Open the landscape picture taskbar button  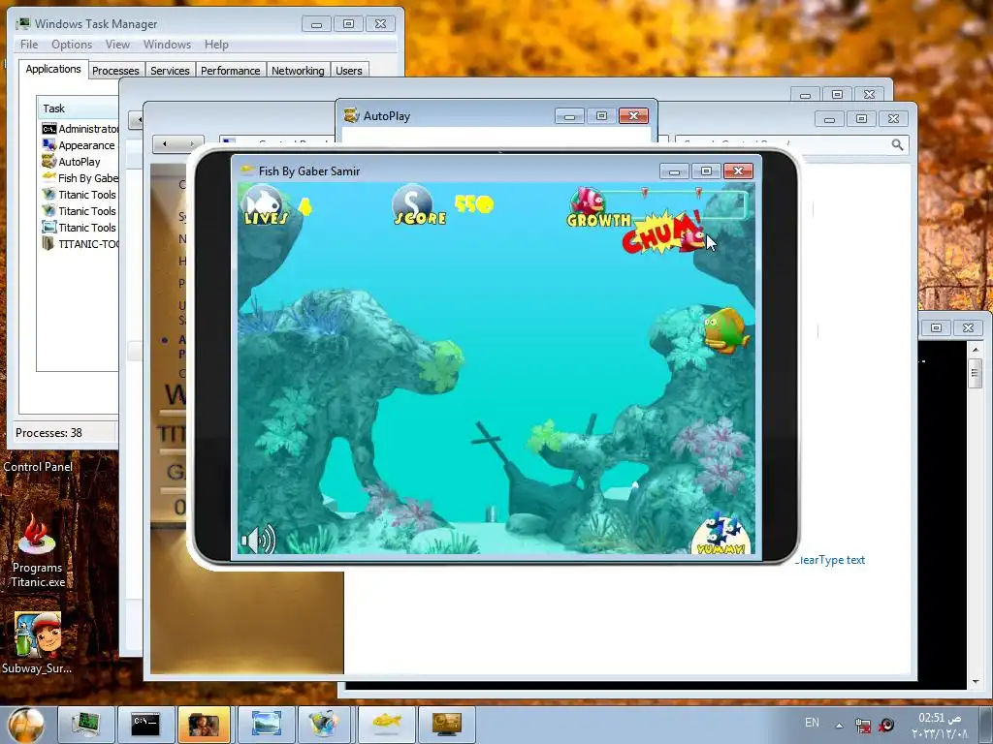(x=266, y=725)
